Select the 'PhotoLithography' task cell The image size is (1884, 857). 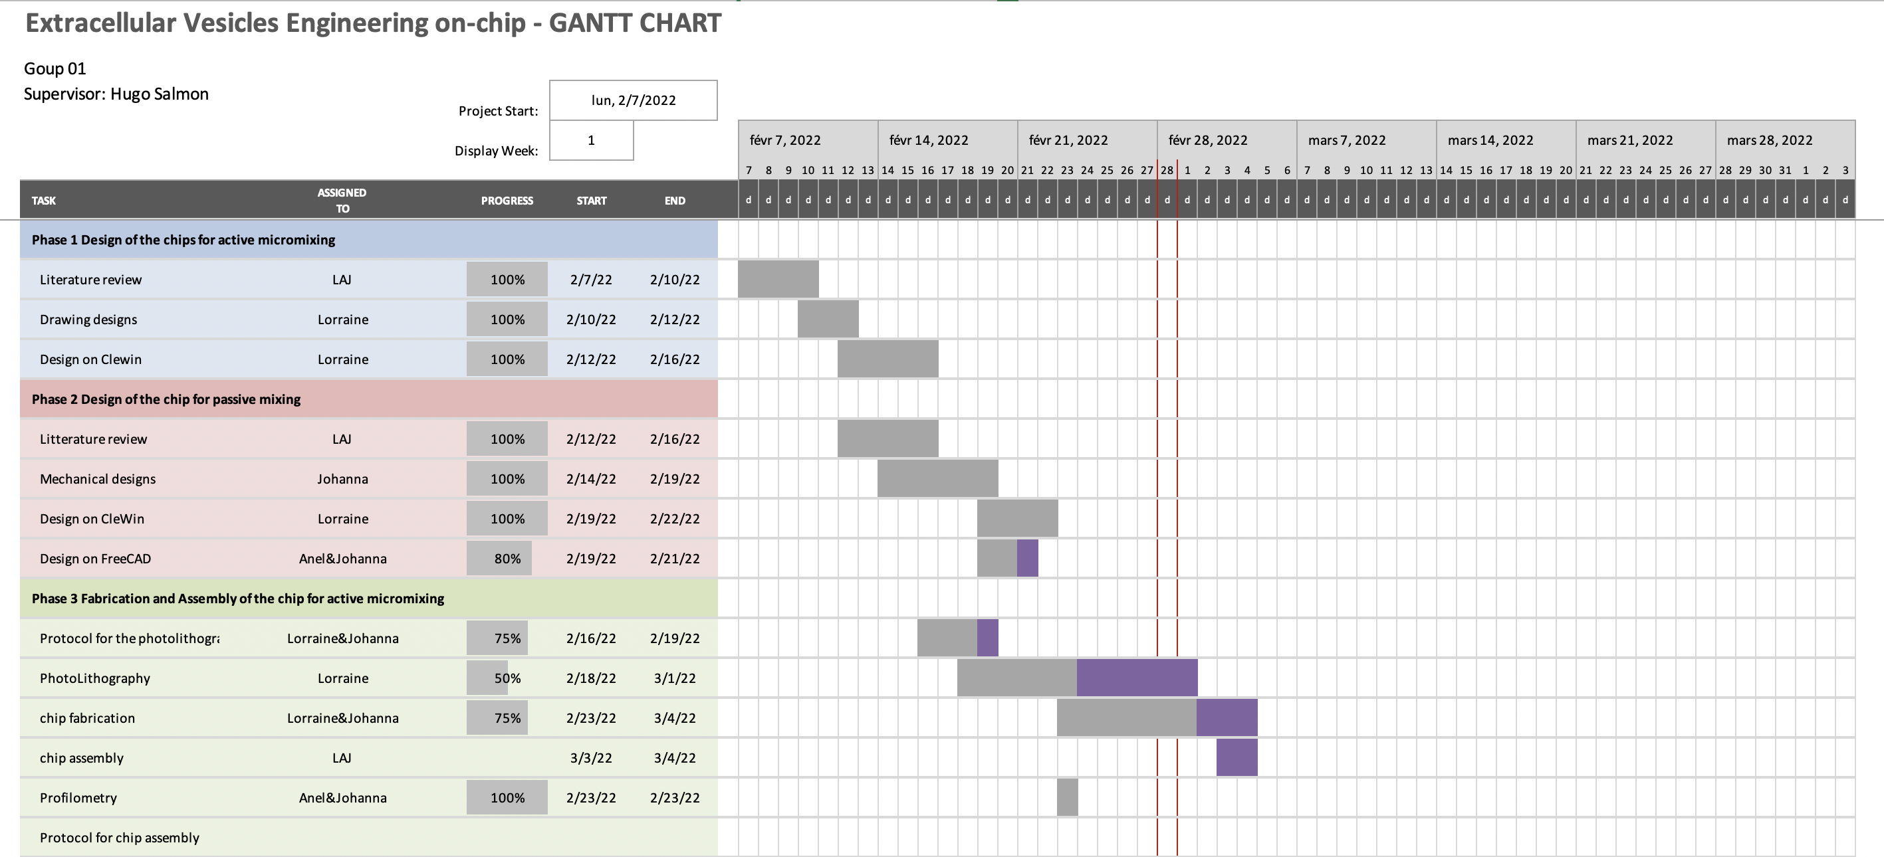[x=95, y=678]
